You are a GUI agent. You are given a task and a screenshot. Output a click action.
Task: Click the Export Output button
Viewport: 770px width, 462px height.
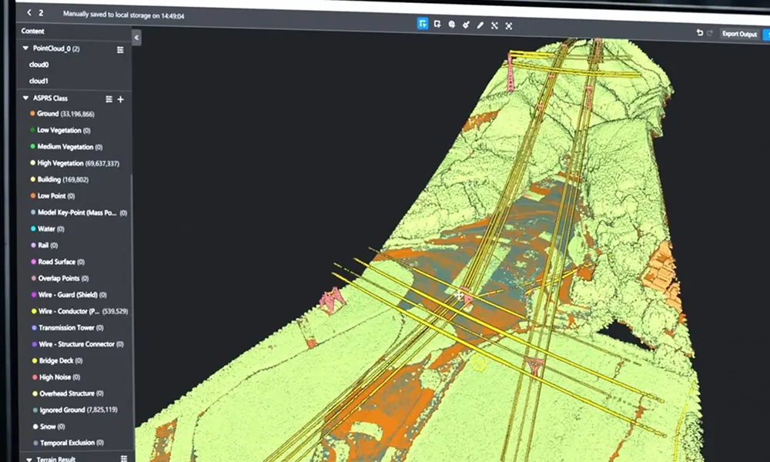[740, 34]
